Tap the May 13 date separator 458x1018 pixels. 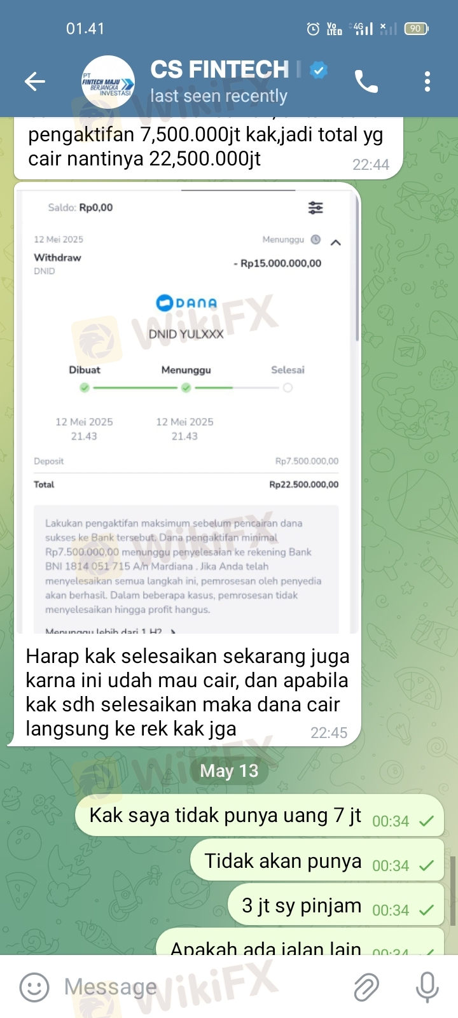tap(229, 770)
